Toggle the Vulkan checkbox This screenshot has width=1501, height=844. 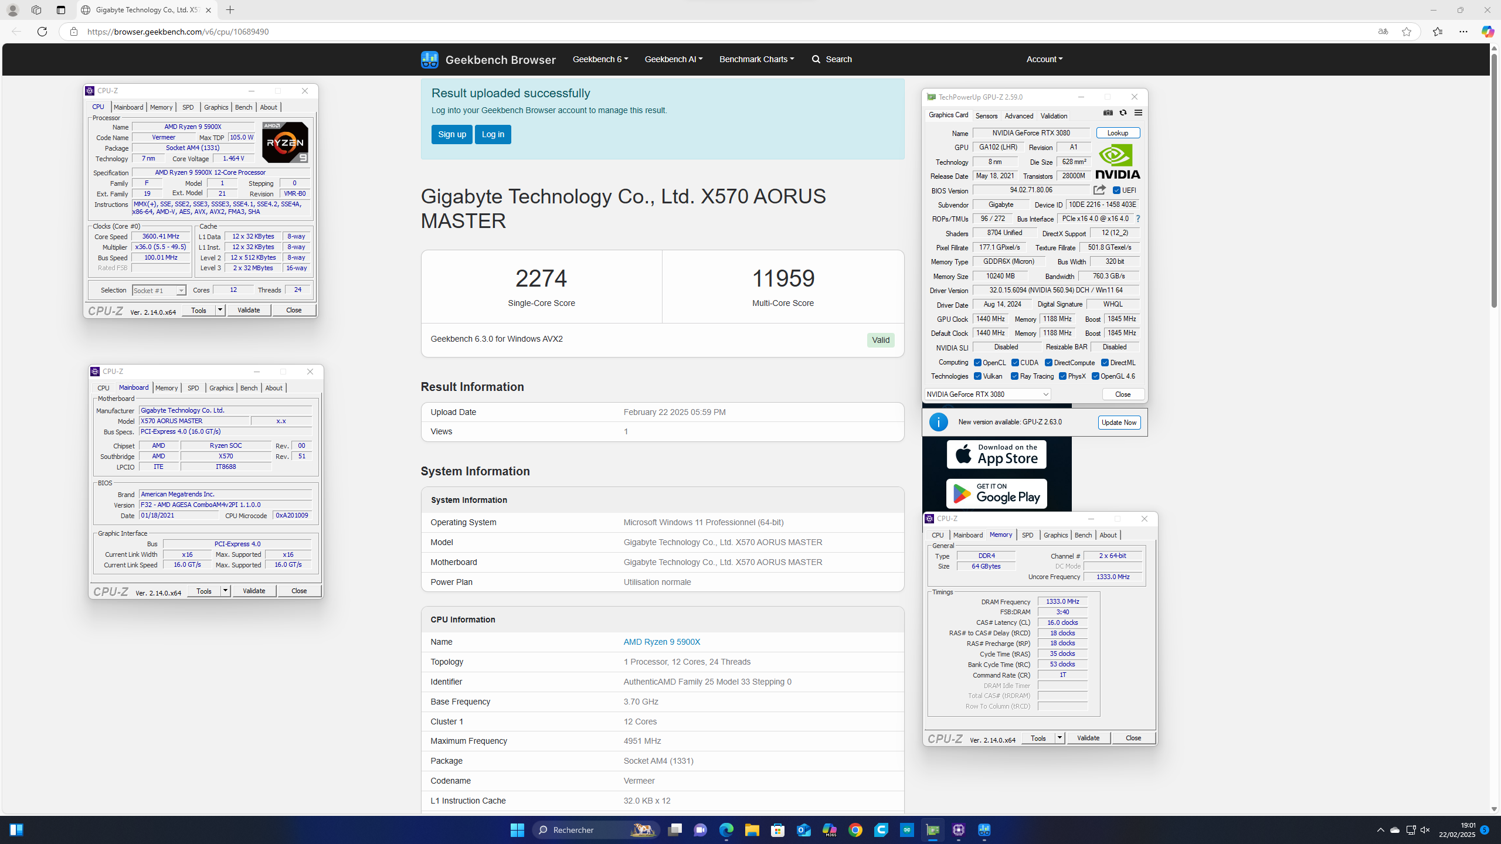tap(977, 376)
